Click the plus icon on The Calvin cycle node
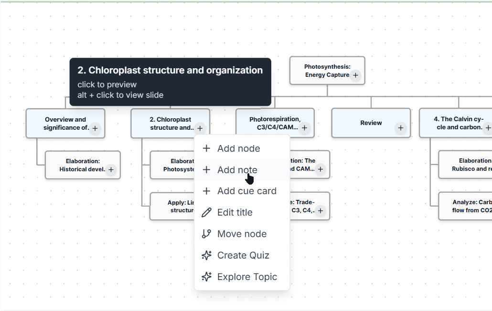This screenshot has width=492, height=311. click(488, 128)
